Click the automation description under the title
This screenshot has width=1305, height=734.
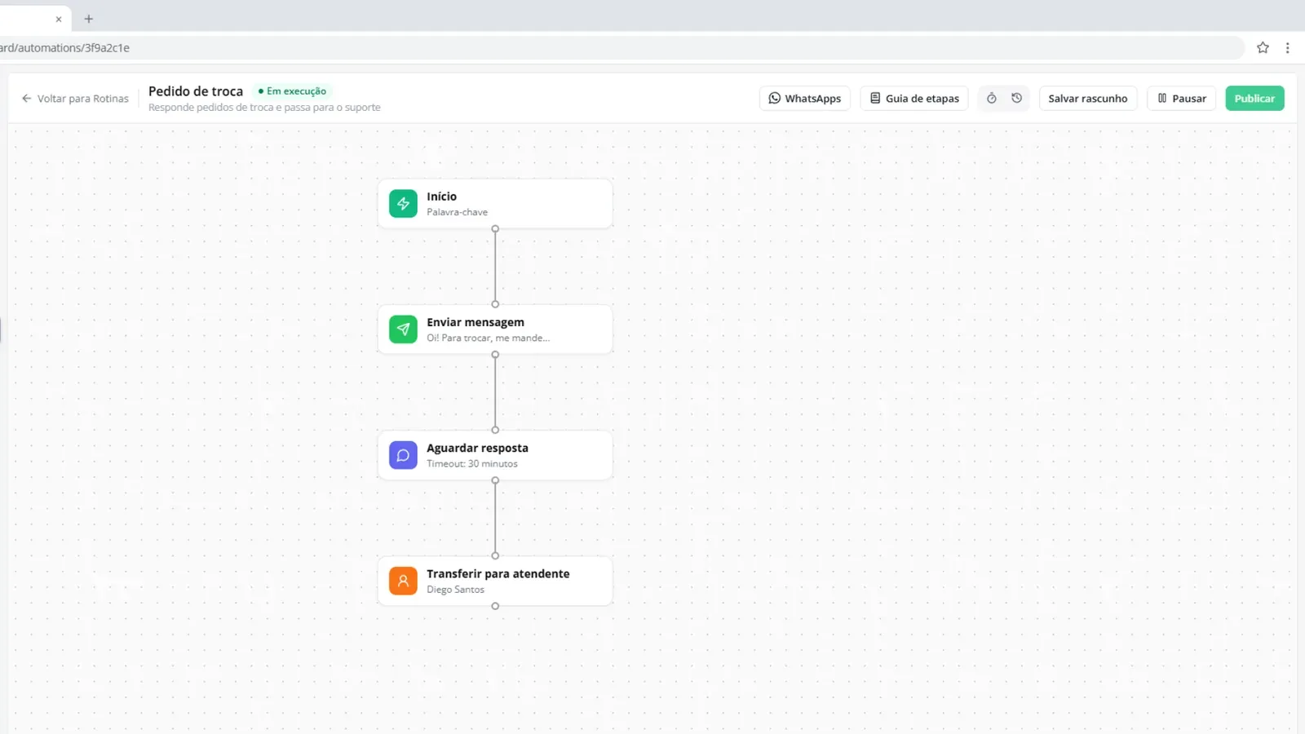[x=264, y=108]
